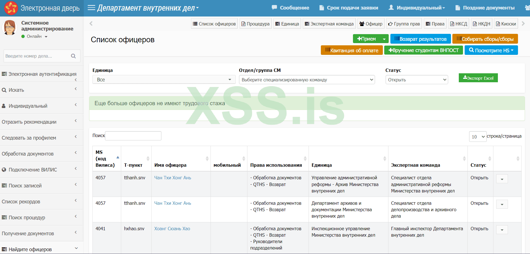530x254 pixels.
Task: Click the hamburger menu icon beside department title
Action: (91, 8)
